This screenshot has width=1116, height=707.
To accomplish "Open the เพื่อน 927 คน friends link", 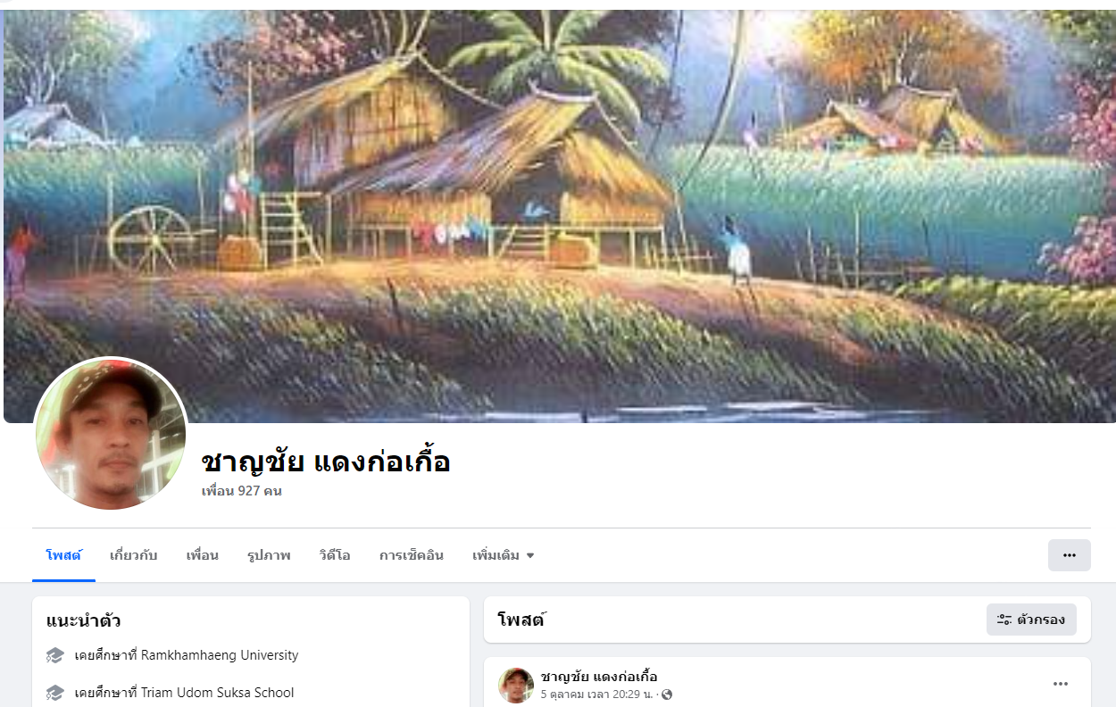I will tap(242, 491).
